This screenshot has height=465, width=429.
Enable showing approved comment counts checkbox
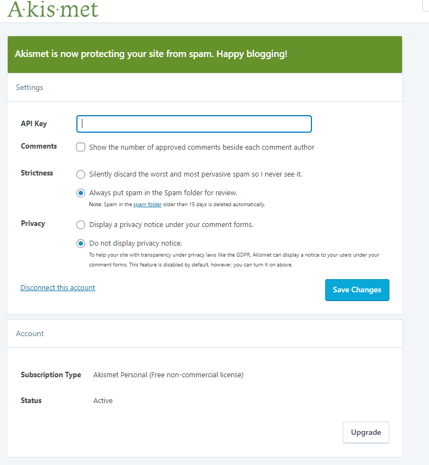[x=81, y=147]
